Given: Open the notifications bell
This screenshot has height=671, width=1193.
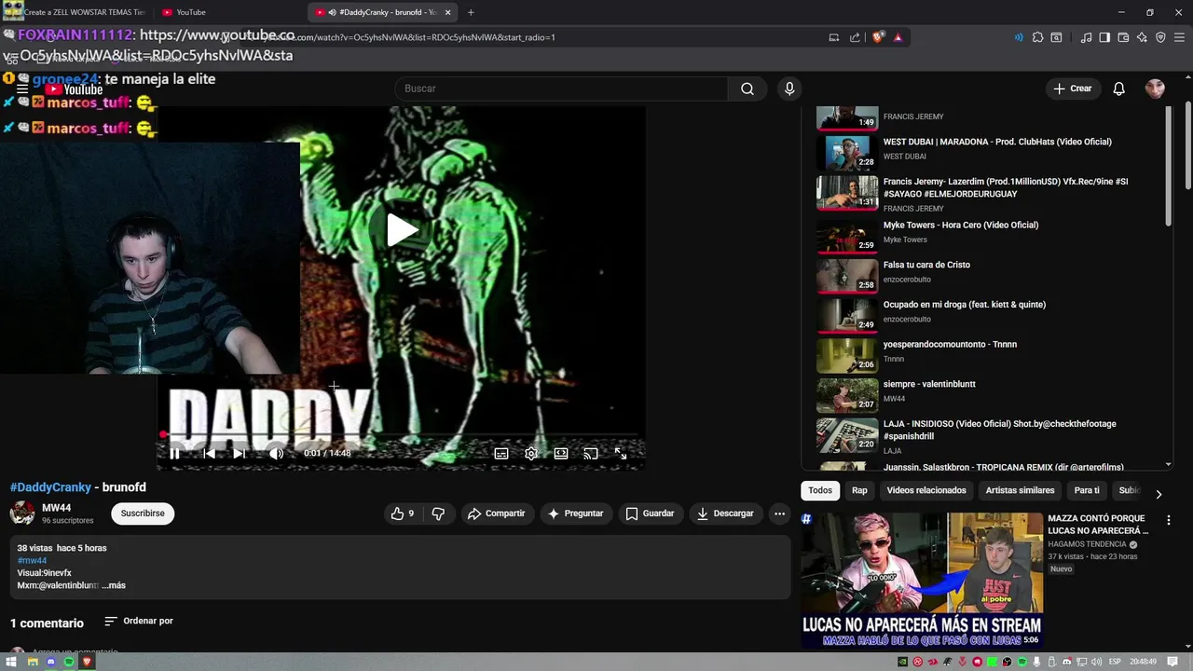Looking at the screenshot, I should [x=1119, y=89].
